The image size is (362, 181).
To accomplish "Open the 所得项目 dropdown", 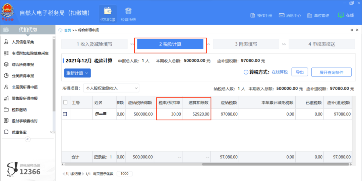I will click(x=111, y=88).
